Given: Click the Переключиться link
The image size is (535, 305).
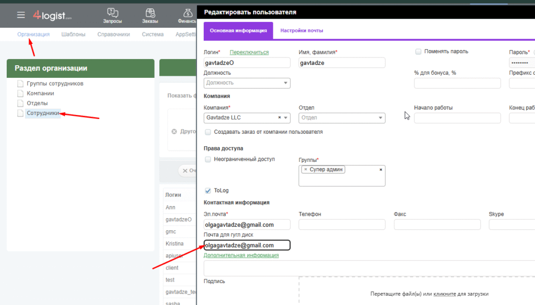Looking at the screenshot, I should coord(249,52).
